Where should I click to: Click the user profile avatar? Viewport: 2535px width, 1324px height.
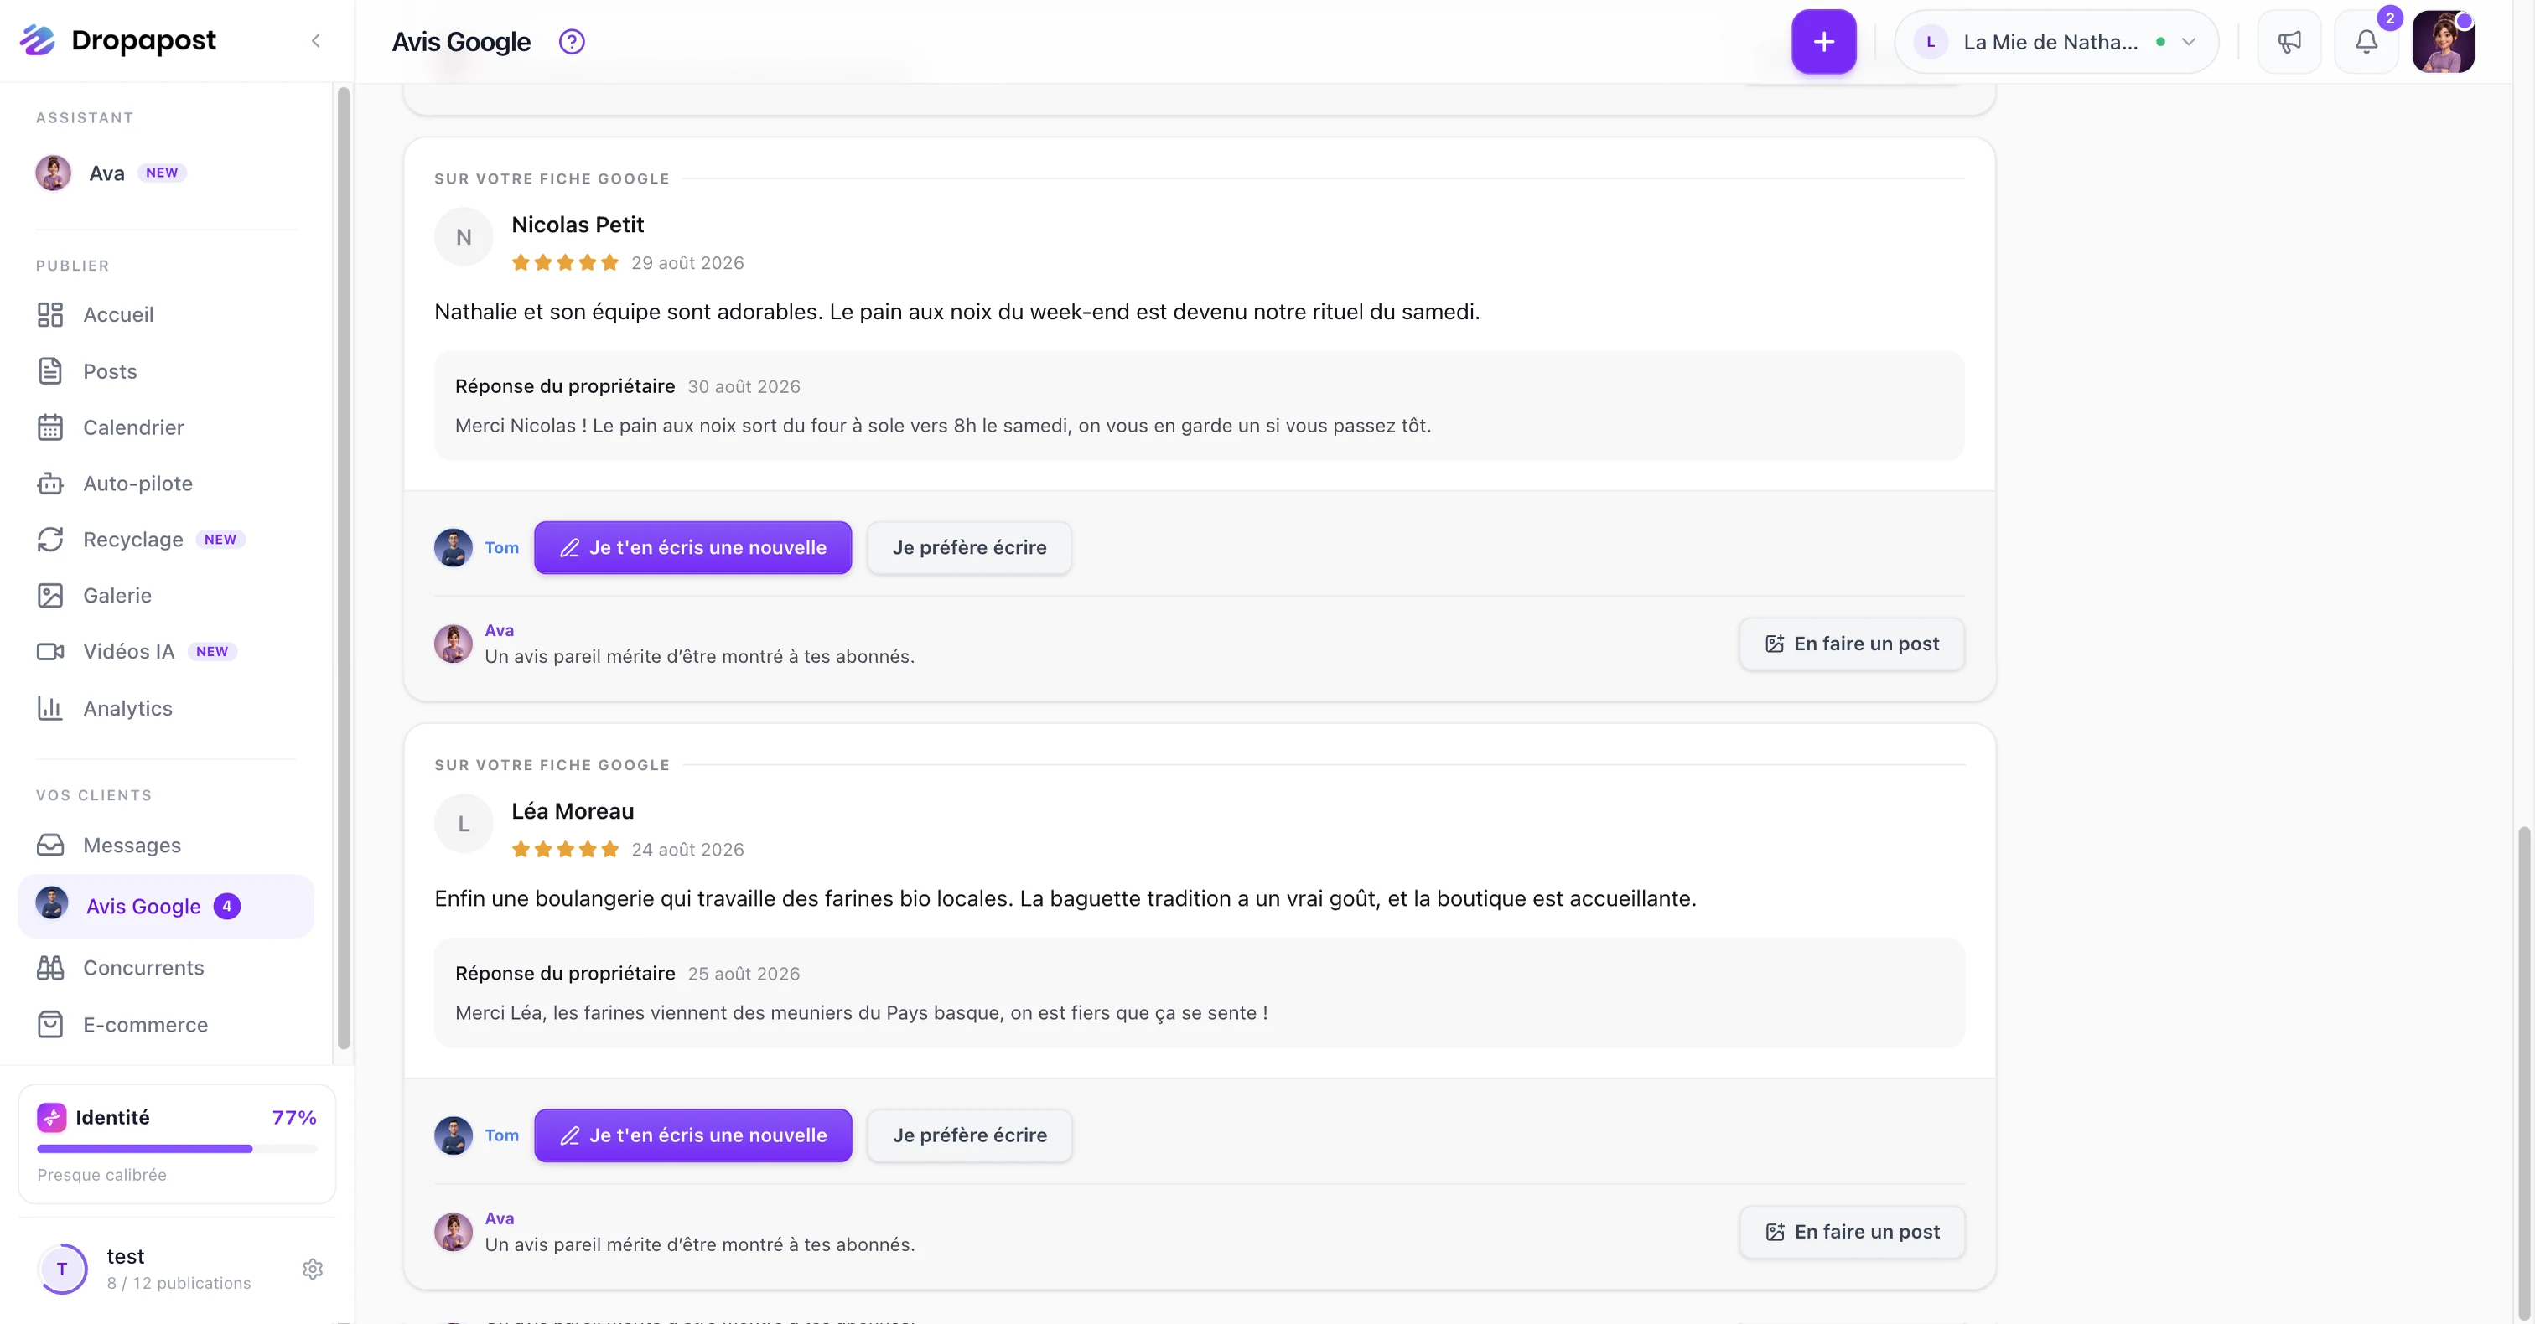[2443, 41]
